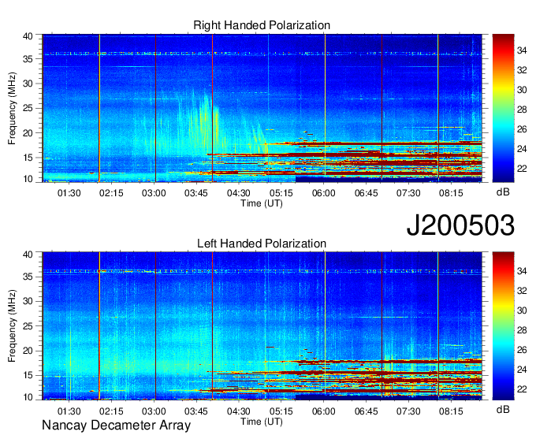Image resolution: width=536 pixels, height=435 pixels.
Task: Click the "dB" label of Right Handed color bar
Action: pyautogui.click(x=503, y=192)
